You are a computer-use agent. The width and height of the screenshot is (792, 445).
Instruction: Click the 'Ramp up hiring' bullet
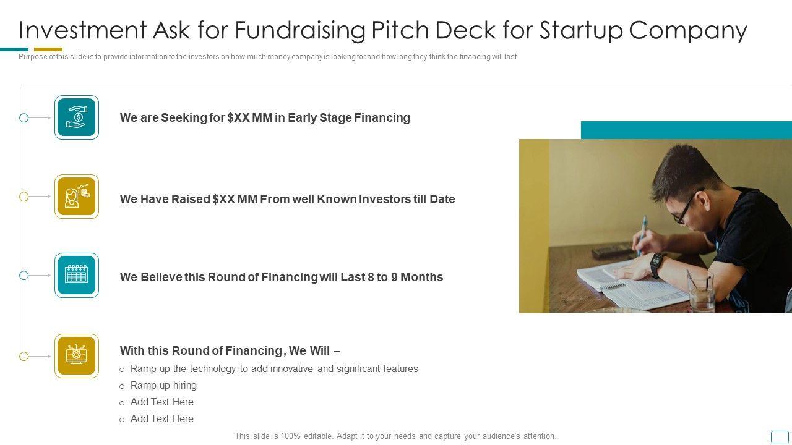pyautogui.click(x=163, y=385)
